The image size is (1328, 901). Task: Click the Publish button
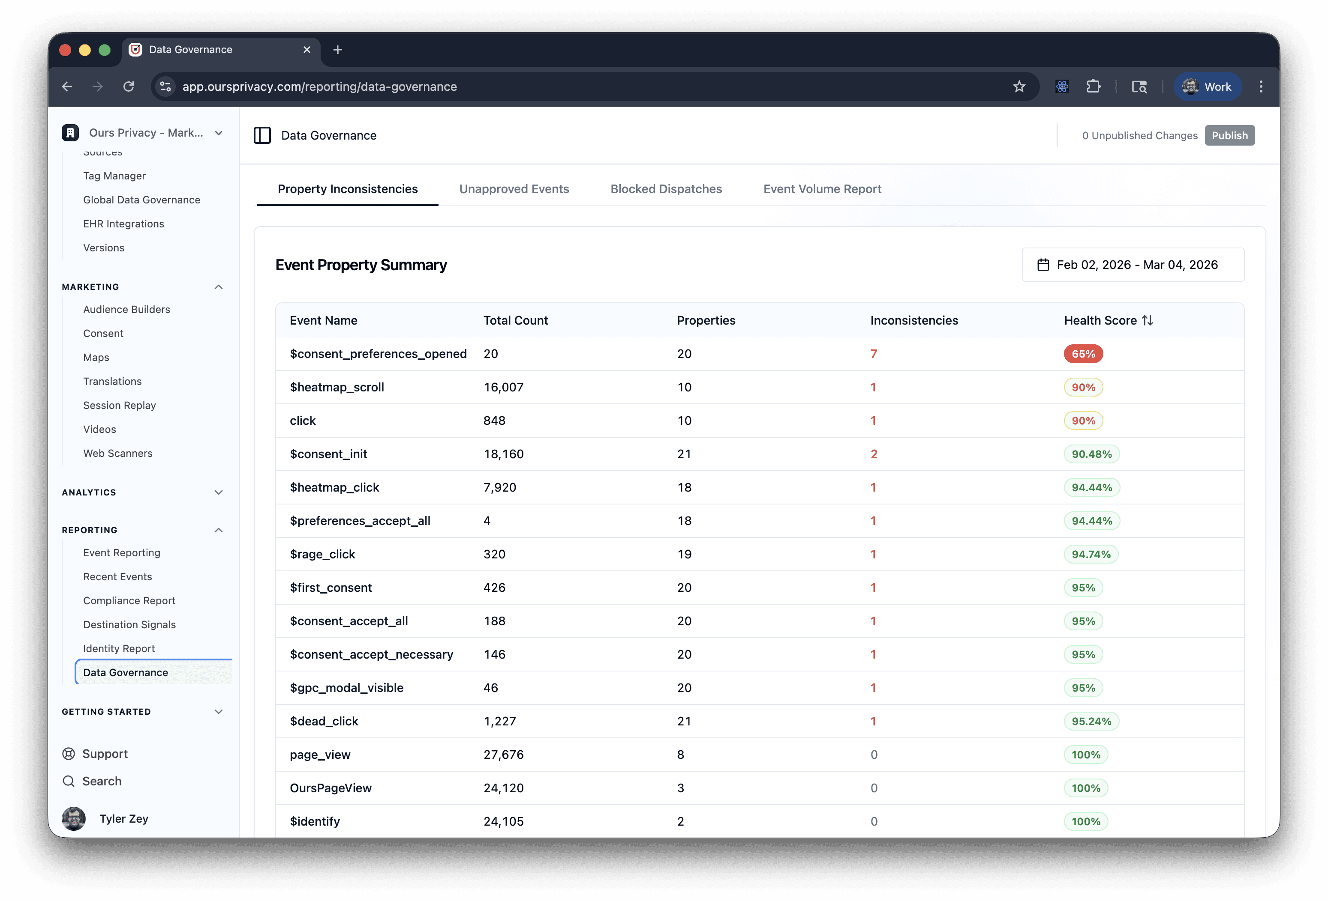(x=1229, y=135)
